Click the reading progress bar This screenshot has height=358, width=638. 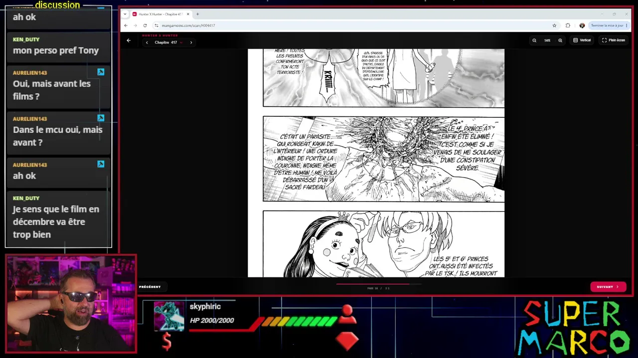(378, 284)
